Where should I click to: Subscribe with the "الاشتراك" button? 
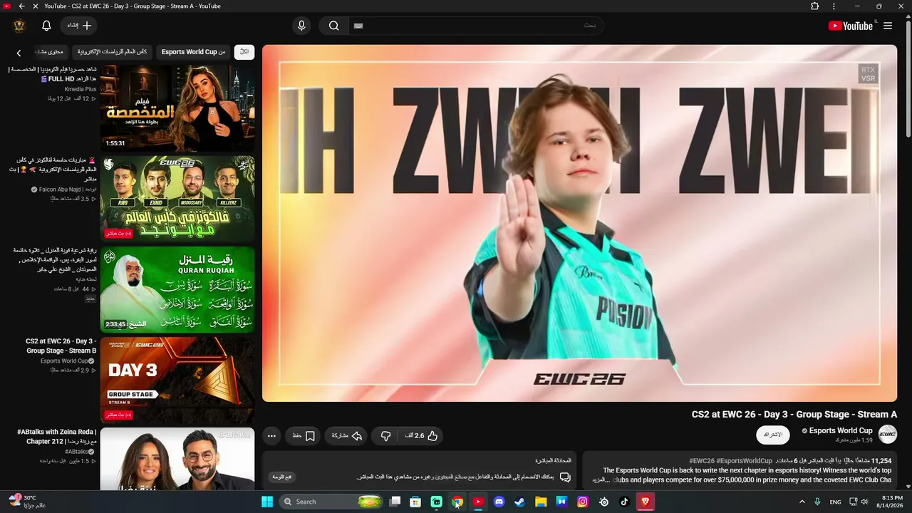coord(773,435)
